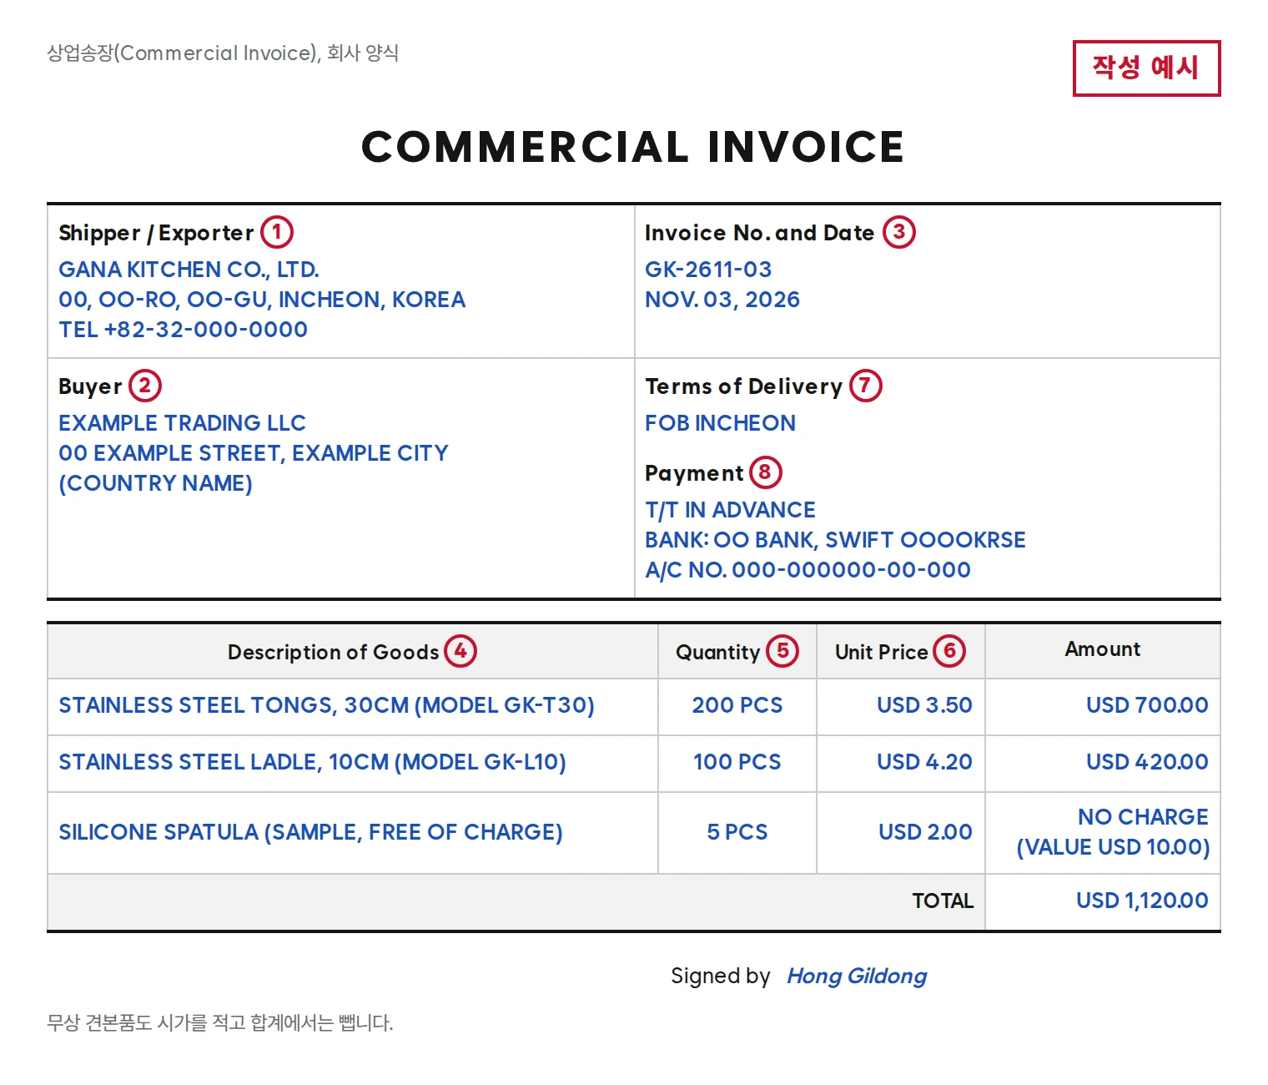Click the "USD 4.20" unit price
The image size is (1268, 1085).
pyautogui.click(x=924, y=762)
